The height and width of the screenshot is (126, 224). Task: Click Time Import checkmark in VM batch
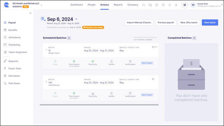(x=74, y=93)
